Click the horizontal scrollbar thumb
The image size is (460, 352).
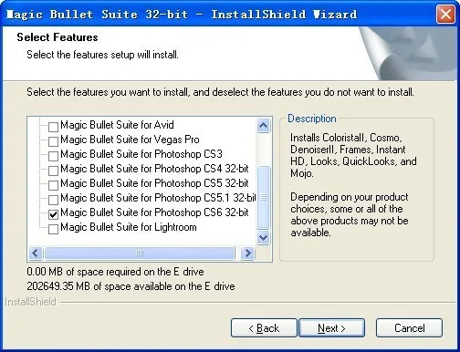[x=140, y=253]
